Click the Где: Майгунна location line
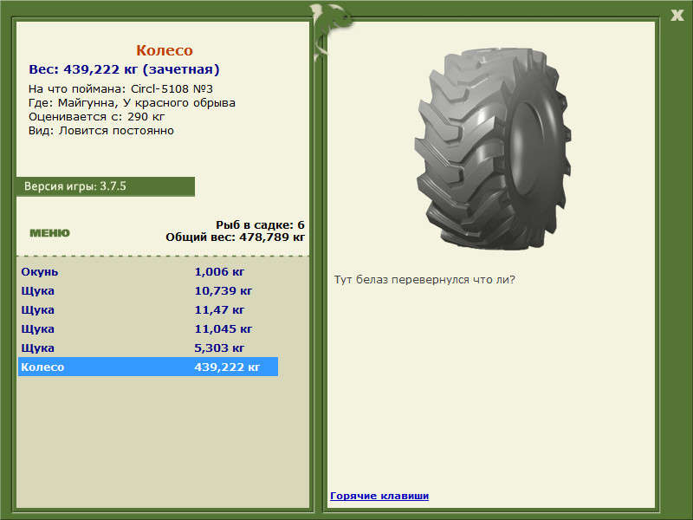 coord(132,103)
